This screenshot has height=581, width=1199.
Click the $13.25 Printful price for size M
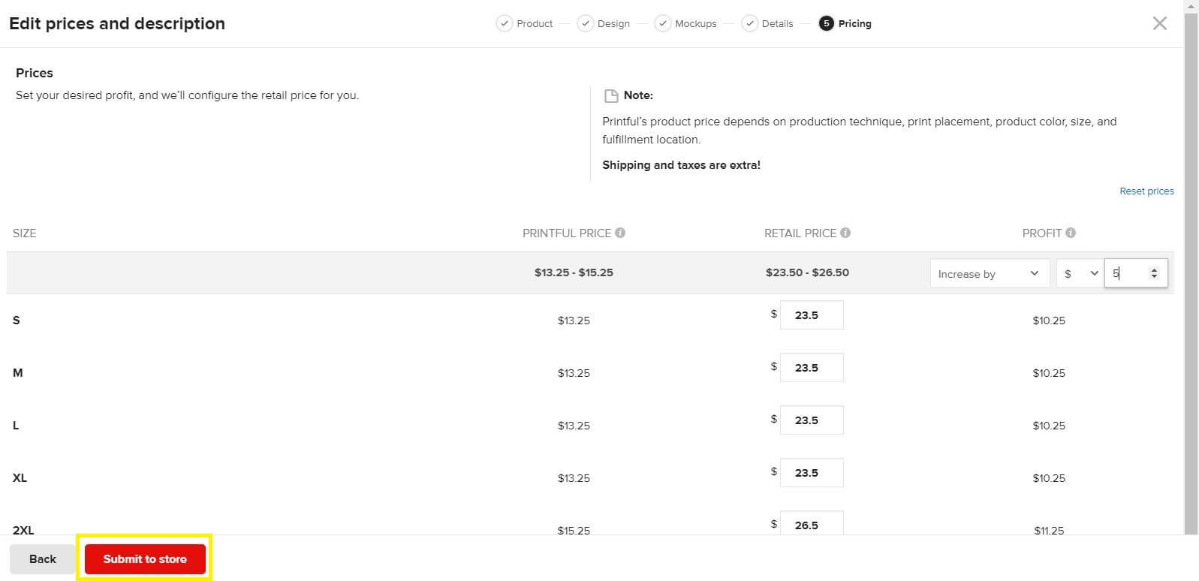point(574,373)
